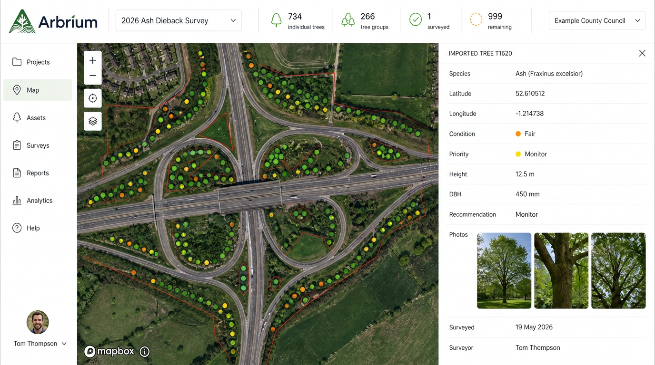
Task: Open the Surveys section
Action: click(x=38, y=145)
